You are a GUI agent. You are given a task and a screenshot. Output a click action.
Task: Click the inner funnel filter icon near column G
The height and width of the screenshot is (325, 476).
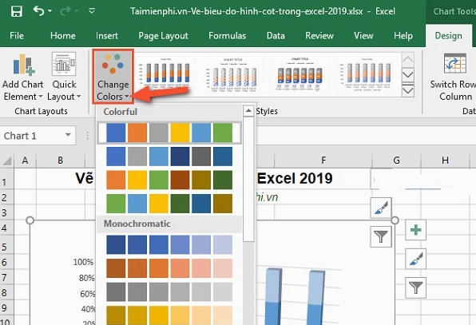(x=381, y=236)
